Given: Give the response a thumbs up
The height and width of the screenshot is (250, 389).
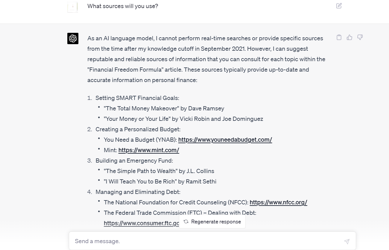Looking at the screenshot, I should 349,37.
